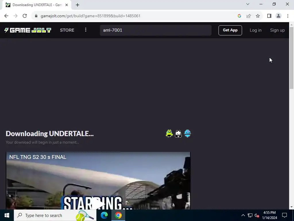Open a new browser tab
This screenshot has width=294, height=221.
coord(78,5)
